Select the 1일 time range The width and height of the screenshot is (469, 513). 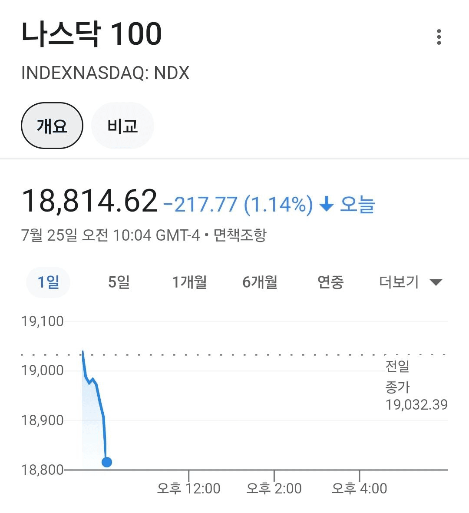click(48, 282)
